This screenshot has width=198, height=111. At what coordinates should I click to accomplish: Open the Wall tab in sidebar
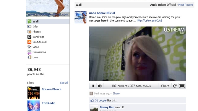coord(48,22)
